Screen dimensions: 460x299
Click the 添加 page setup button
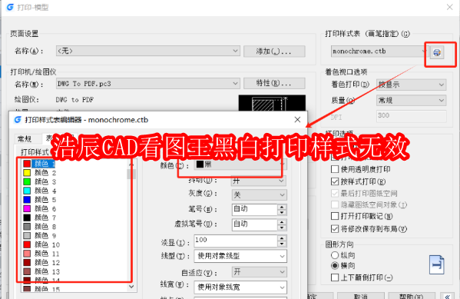[274, 51]
